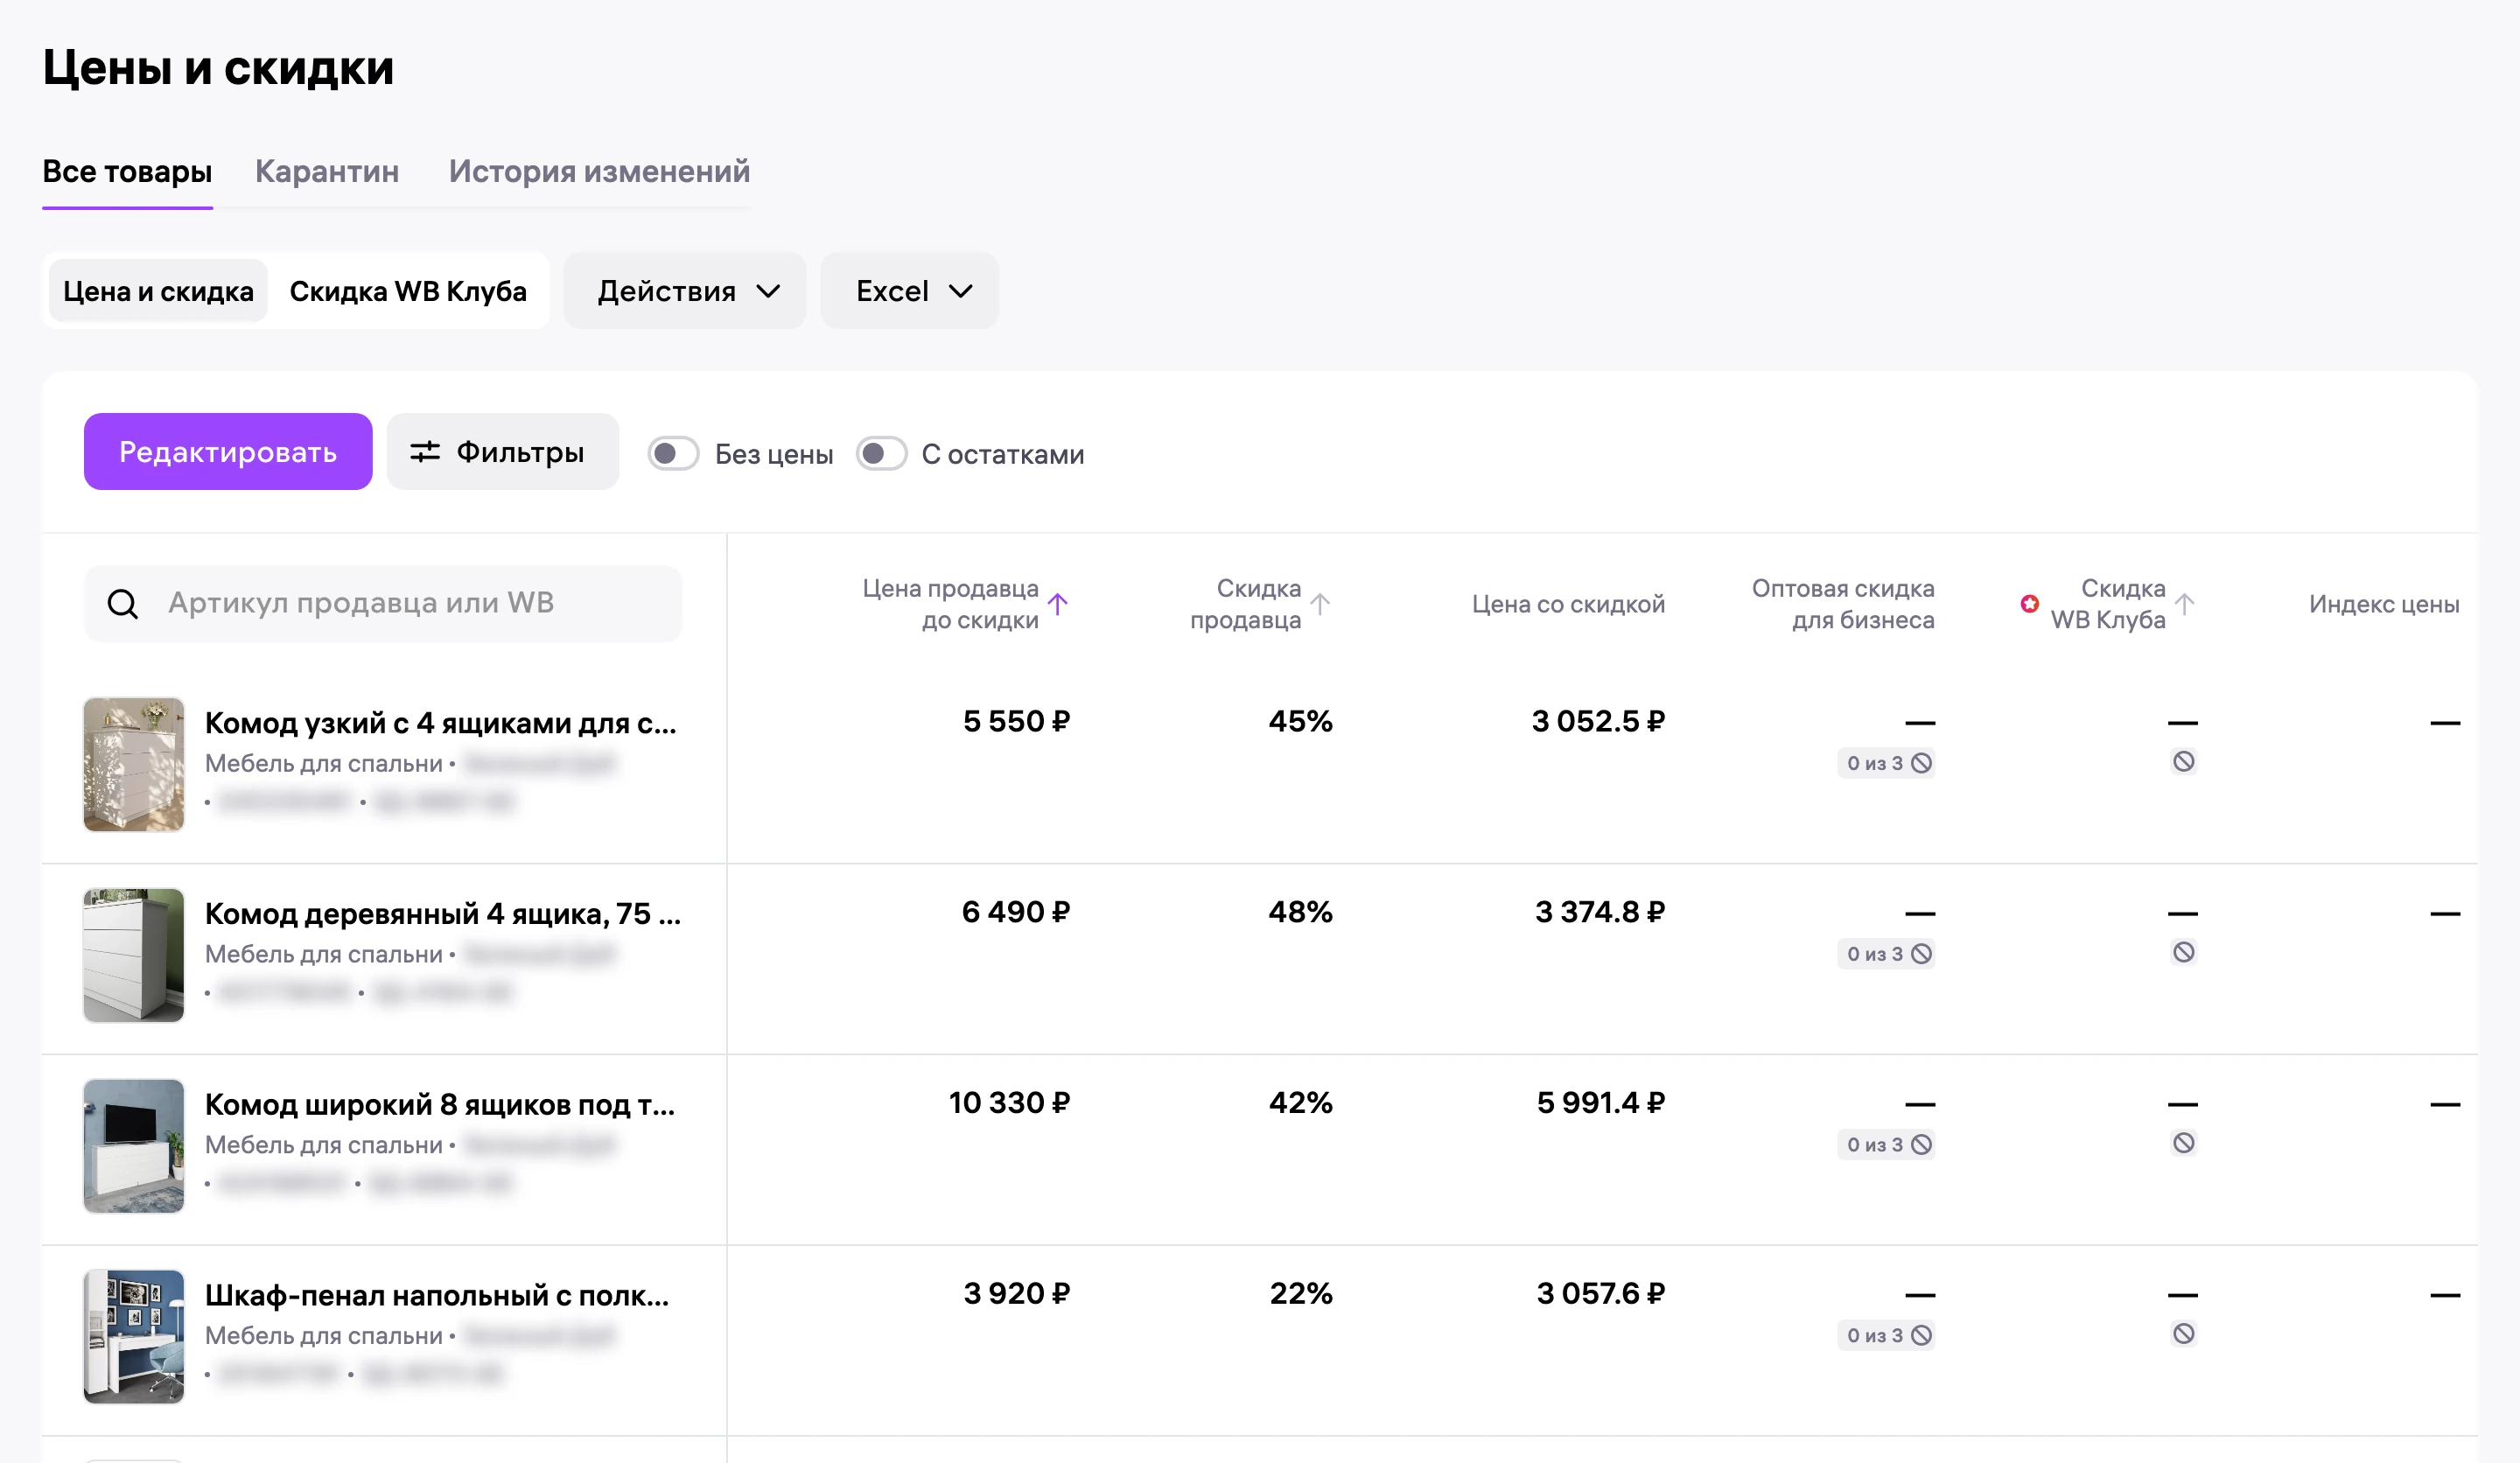Click prohibited icon in '0 из 3' for Шкаф-пенал
Viewport: 2520px width, 1463px height.
click(1921, 1336)
